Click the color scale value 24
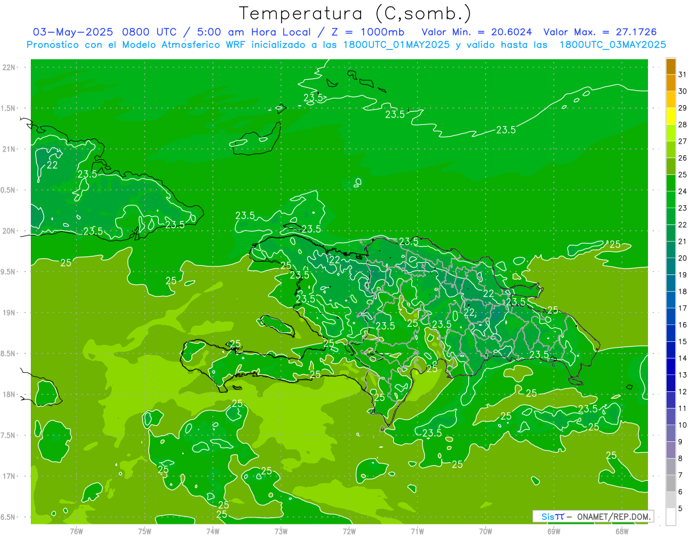Image resolution: width=698 pixels, height=539 pixels. [683, 191]
